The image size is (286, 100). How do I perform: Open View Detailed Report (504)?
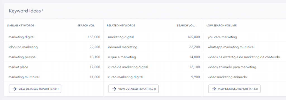[x=134, y=89]
